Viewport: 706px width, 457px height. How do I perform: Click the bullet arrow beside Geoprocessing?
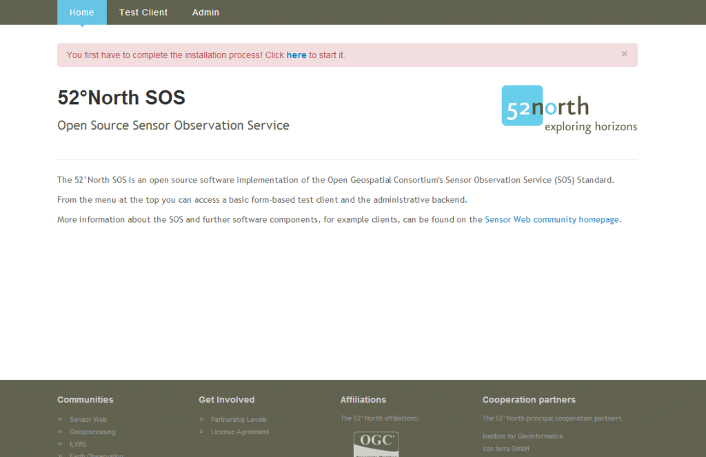click(x=61, y=431)
